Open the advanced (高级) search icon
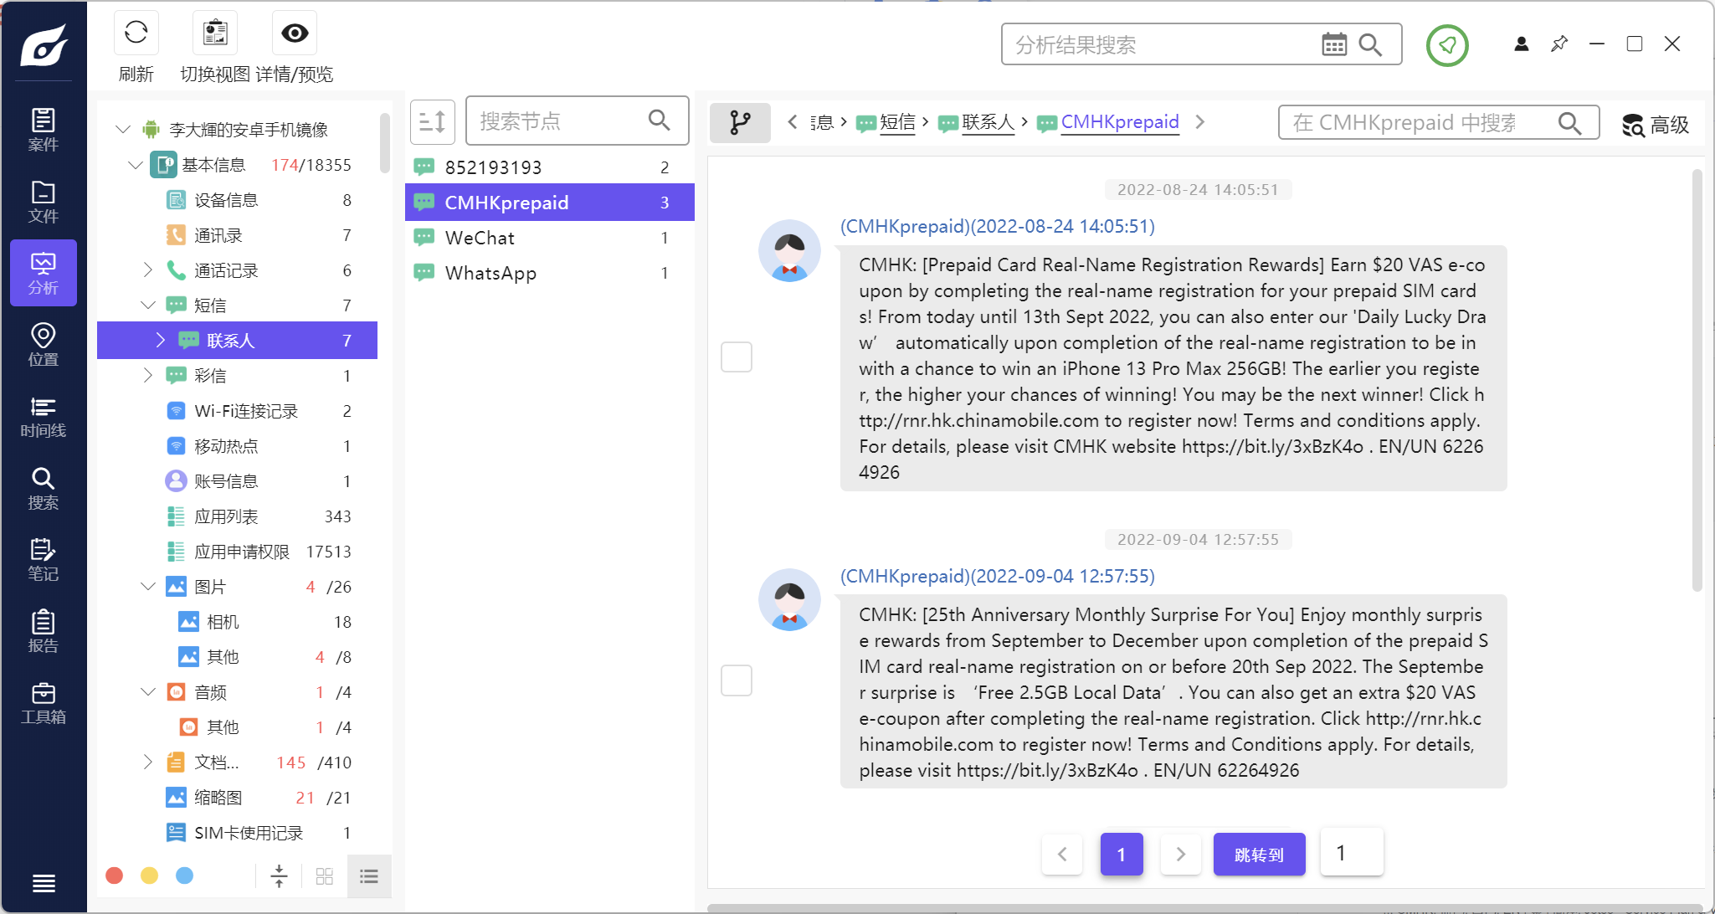This screenshot has height=914, width=1715. tap(1633, 125)
